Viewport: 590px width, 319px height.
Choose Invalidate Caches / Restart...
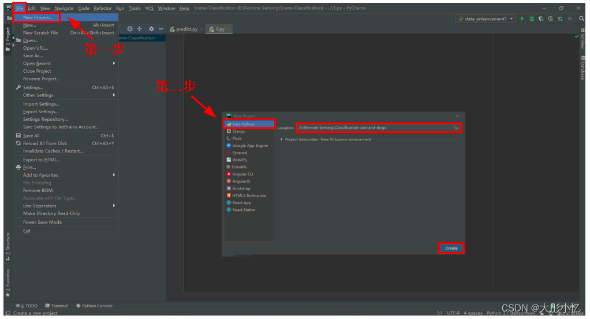tap(66, 151)
